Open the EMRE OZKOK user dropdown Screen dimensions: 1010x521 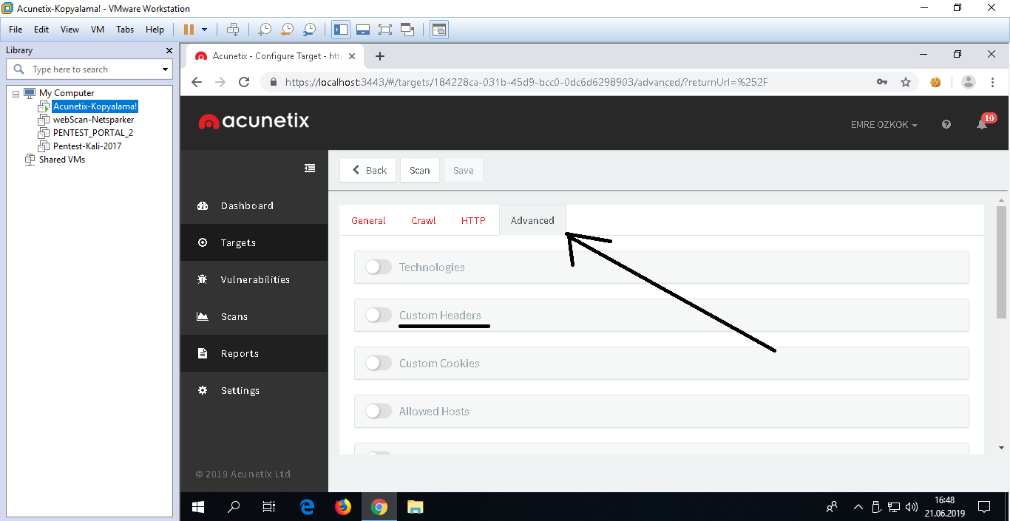tap(884, 125)
